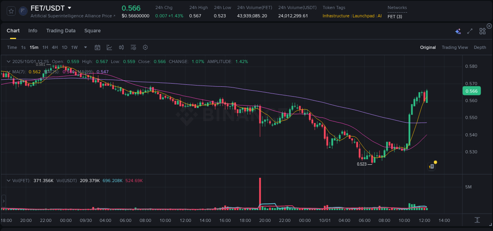Open the extra timeframe dropdown arrow
This screenshot has height=231, width=493.
[85, 47]
